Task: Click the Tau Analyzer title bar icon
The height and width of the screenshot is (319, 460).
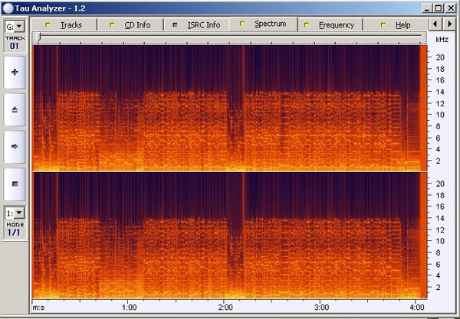Action: [8, 8]
